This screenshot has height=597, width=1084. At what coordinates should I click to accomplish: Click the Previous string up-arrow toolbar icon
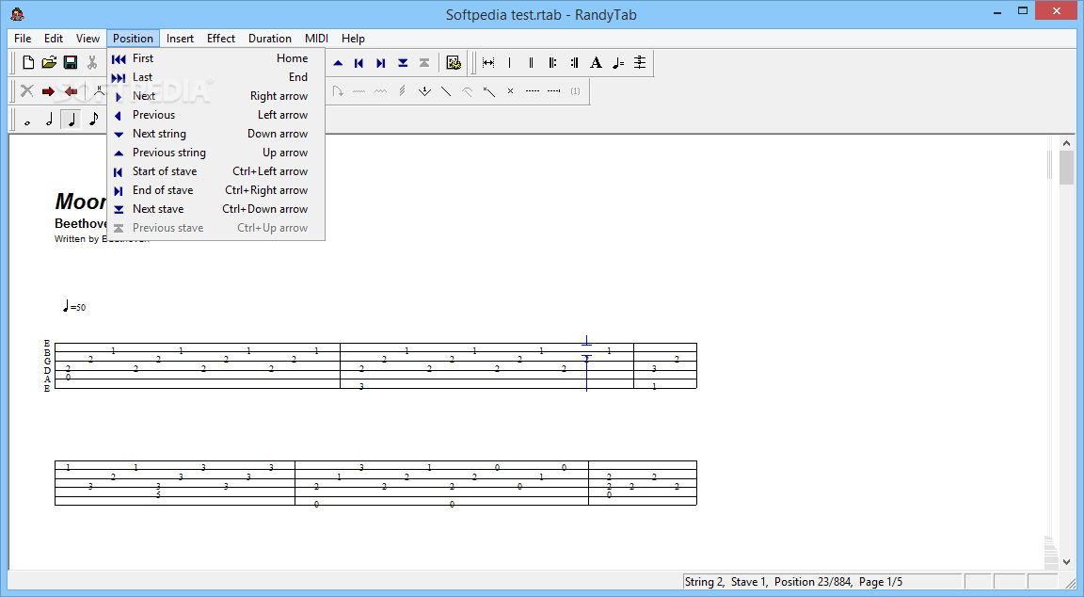[x=338, y=63]
